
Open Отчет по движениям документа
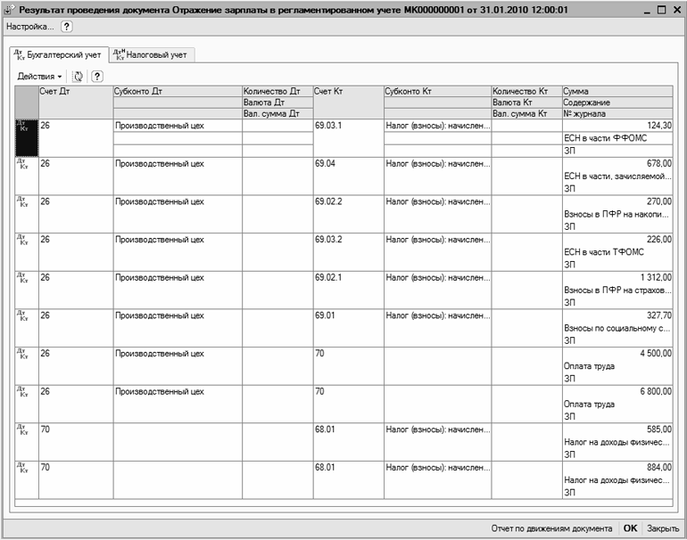551,528
